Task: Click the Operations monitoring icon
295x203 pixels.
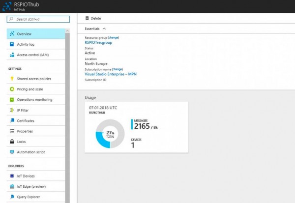Action: tap(11, 100)
